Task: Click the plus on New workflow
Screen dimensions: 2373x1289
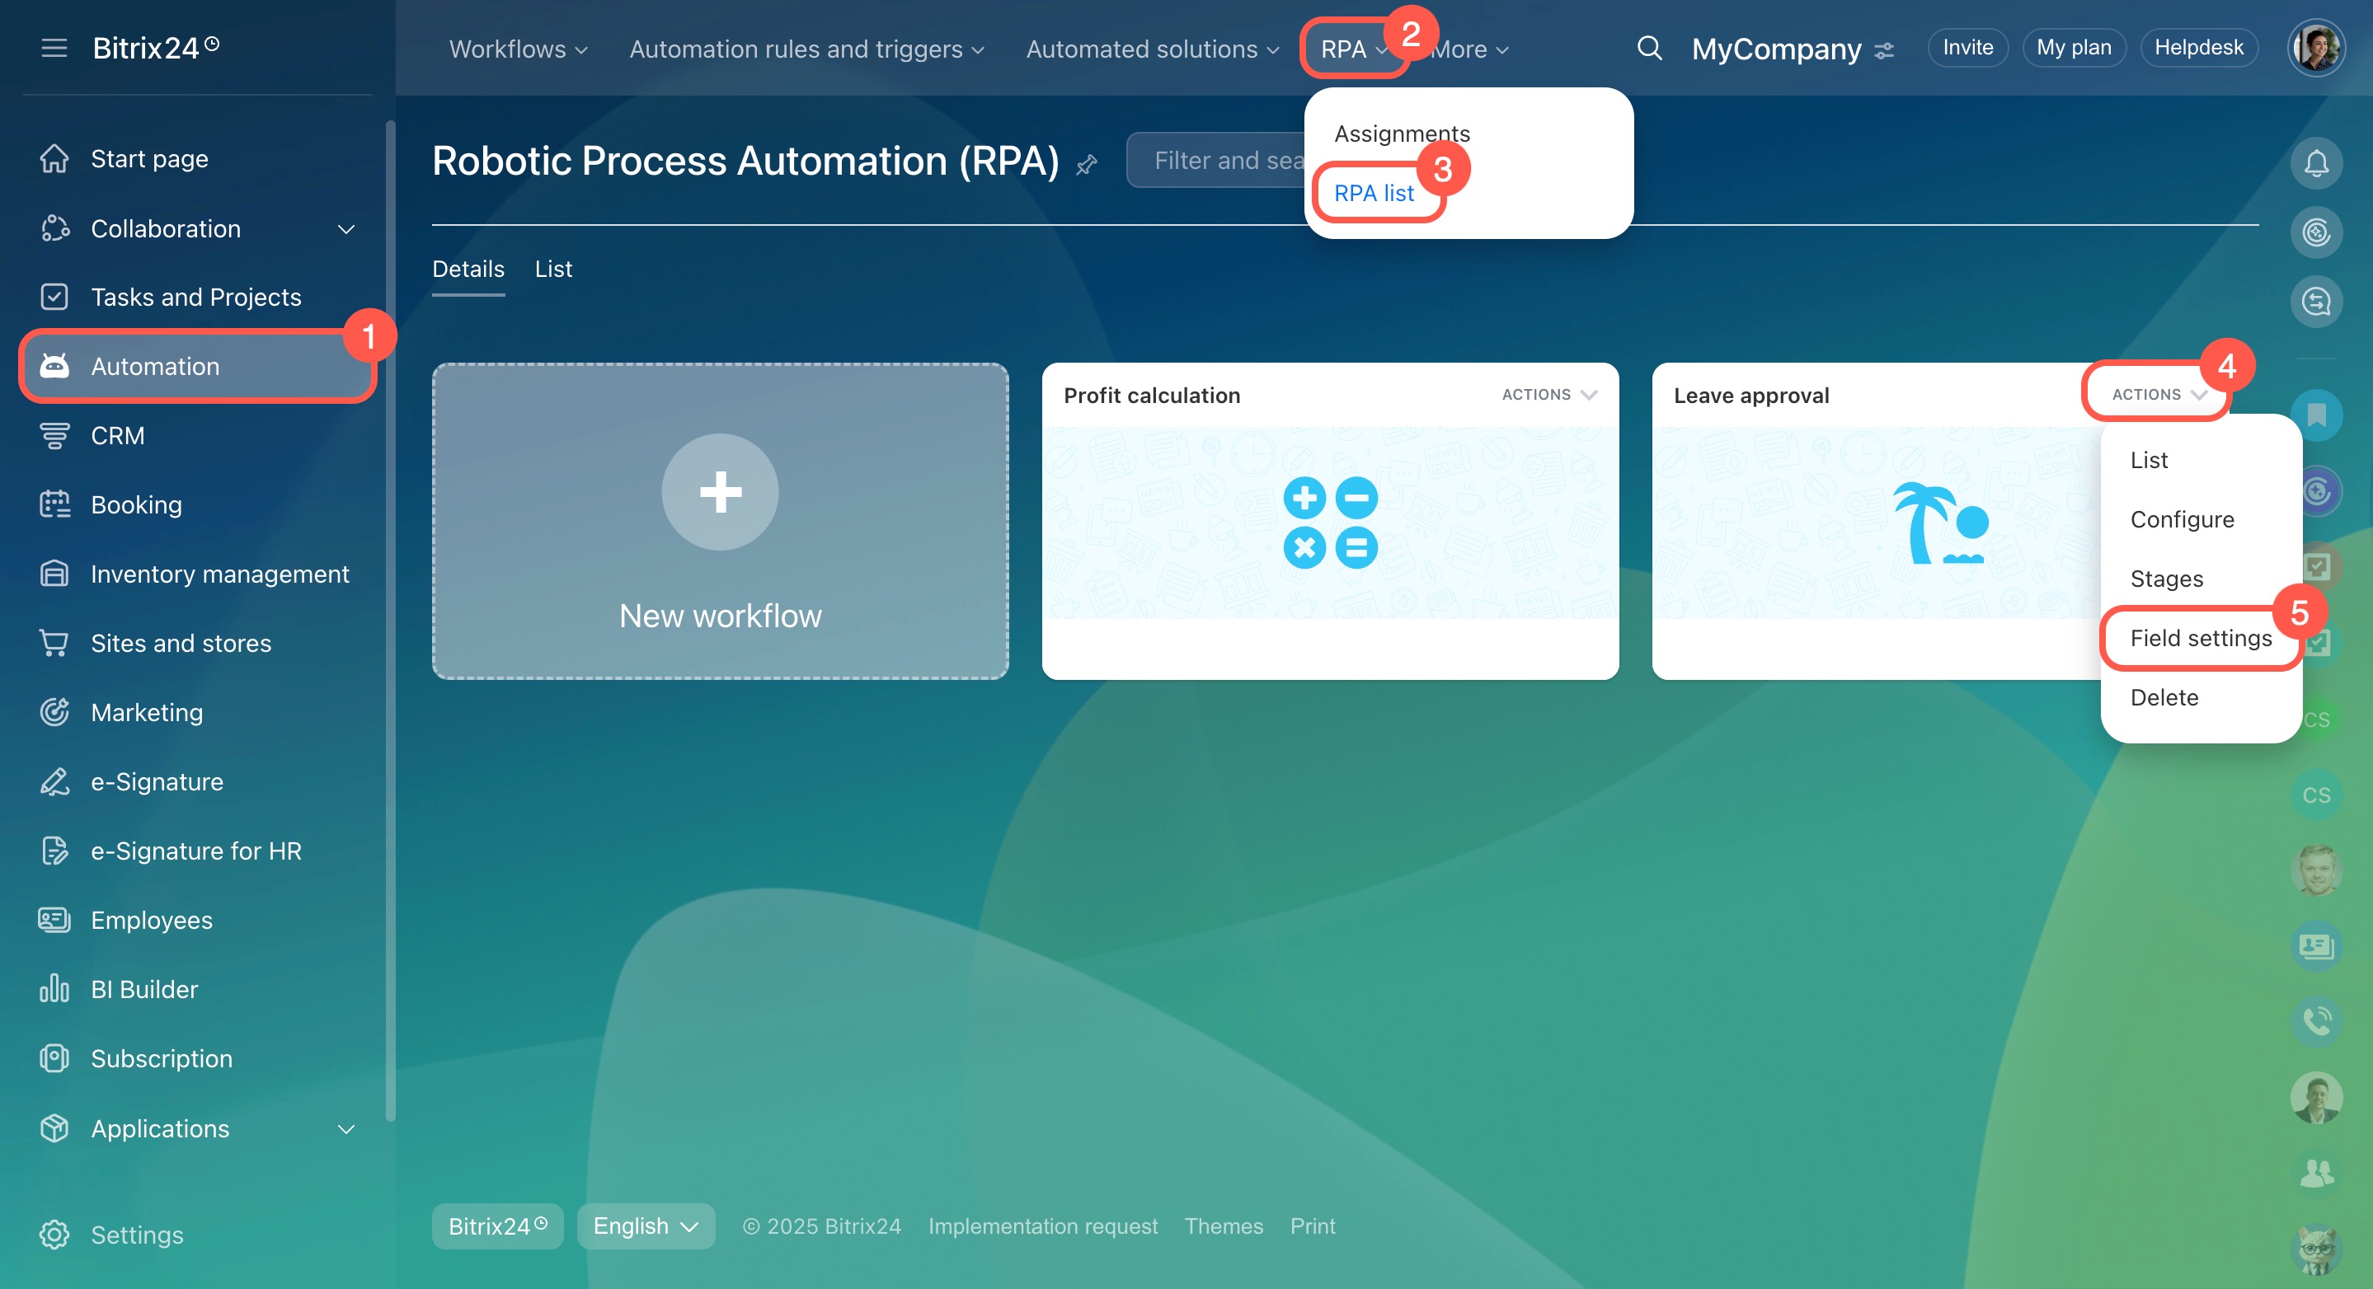Action: (x=721, y=492)
